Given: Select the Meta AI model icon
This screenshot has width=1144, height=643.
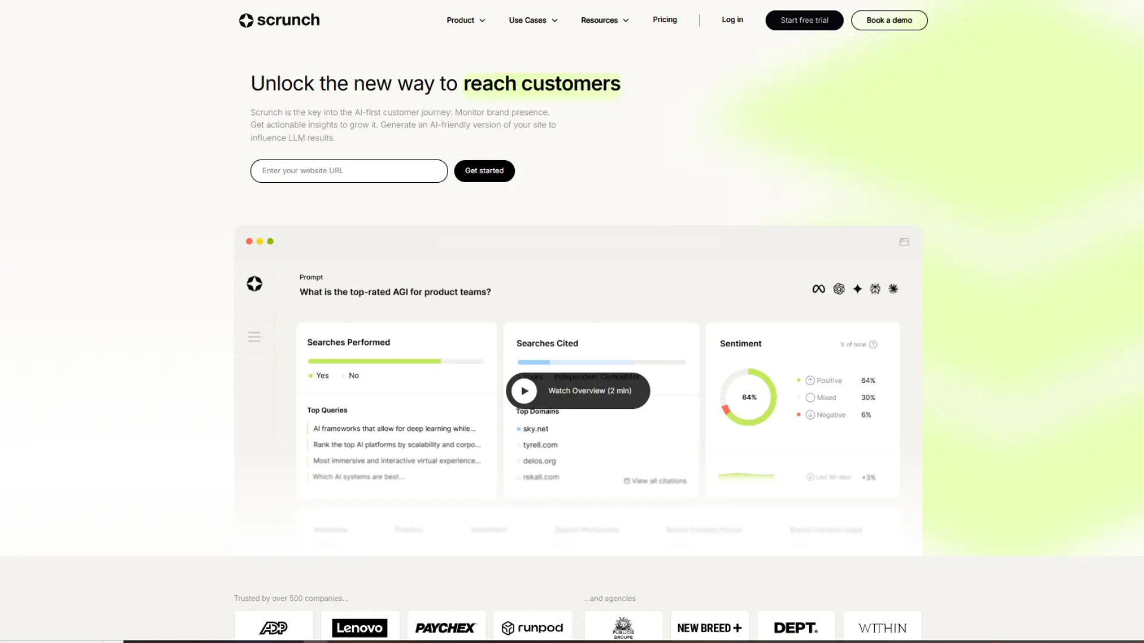Looking at the screenshot, I should (x=818, y=289).
